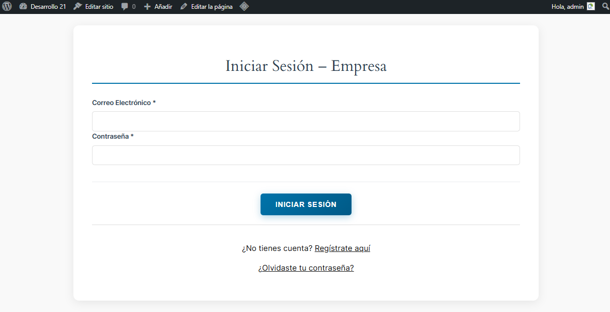Focus the Contraseña password field
This screenshot has width=610, height=312.
(306, 155)
